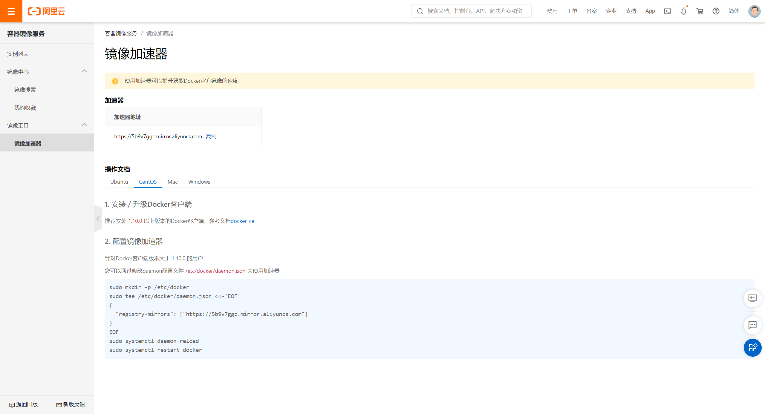Open the 简体 language selector
Image resolution: width=765 pixels, height=414 pixels.
(x=734, y=11)
